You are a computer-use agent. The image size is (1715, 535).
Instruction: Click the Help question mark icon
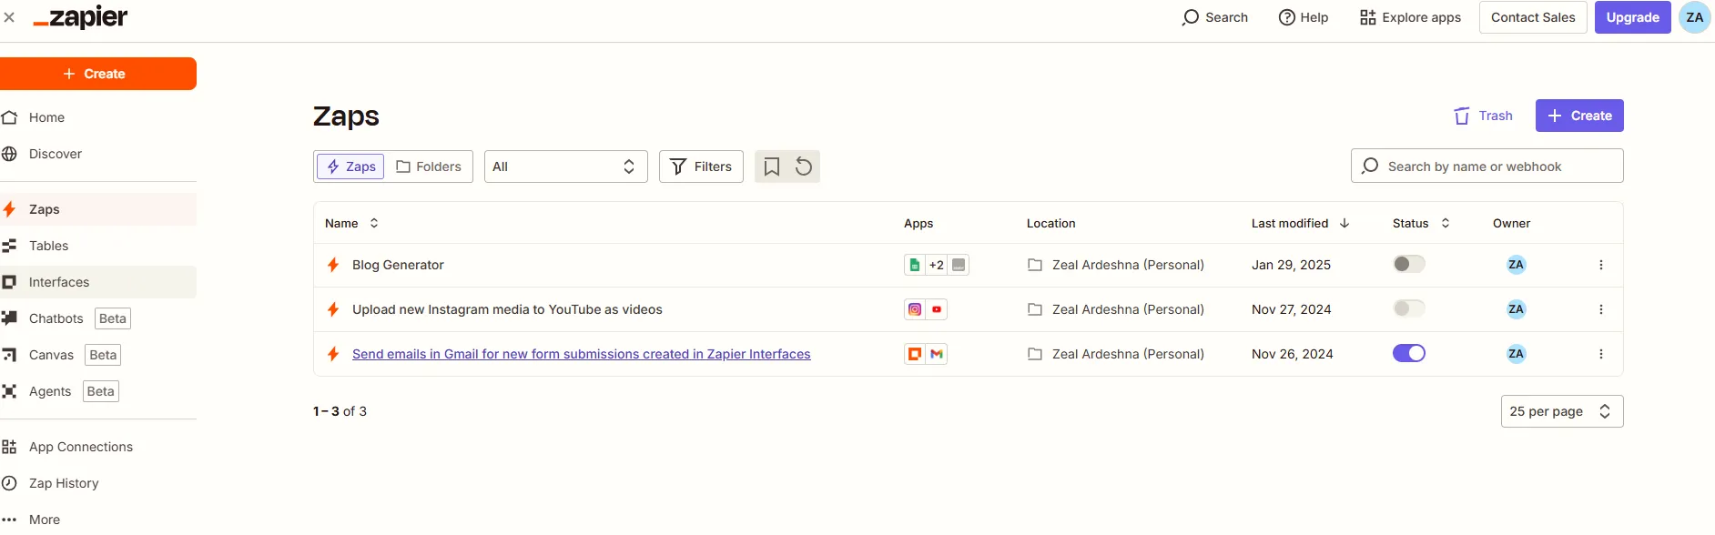coord(1286,17)
